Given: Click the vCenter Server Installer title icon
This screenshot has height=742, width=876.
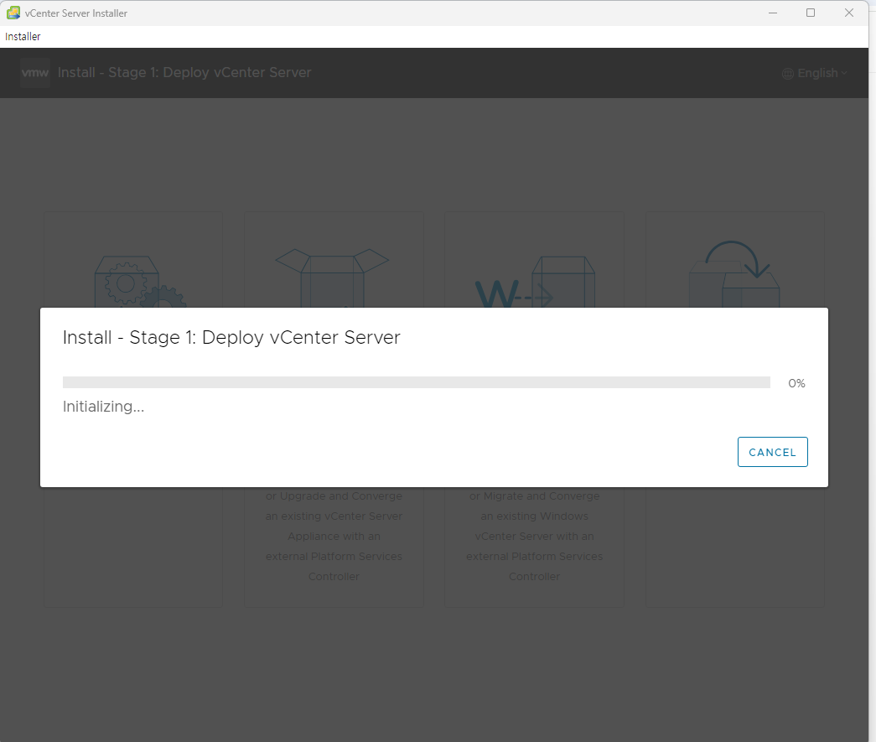Looking at the screenshot, I should pos(13,13).
